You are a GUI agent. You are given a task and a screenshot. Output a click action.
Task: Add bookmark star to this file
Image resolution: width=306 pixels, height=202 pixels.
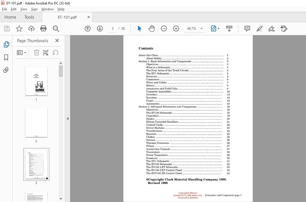click(19, 29)
